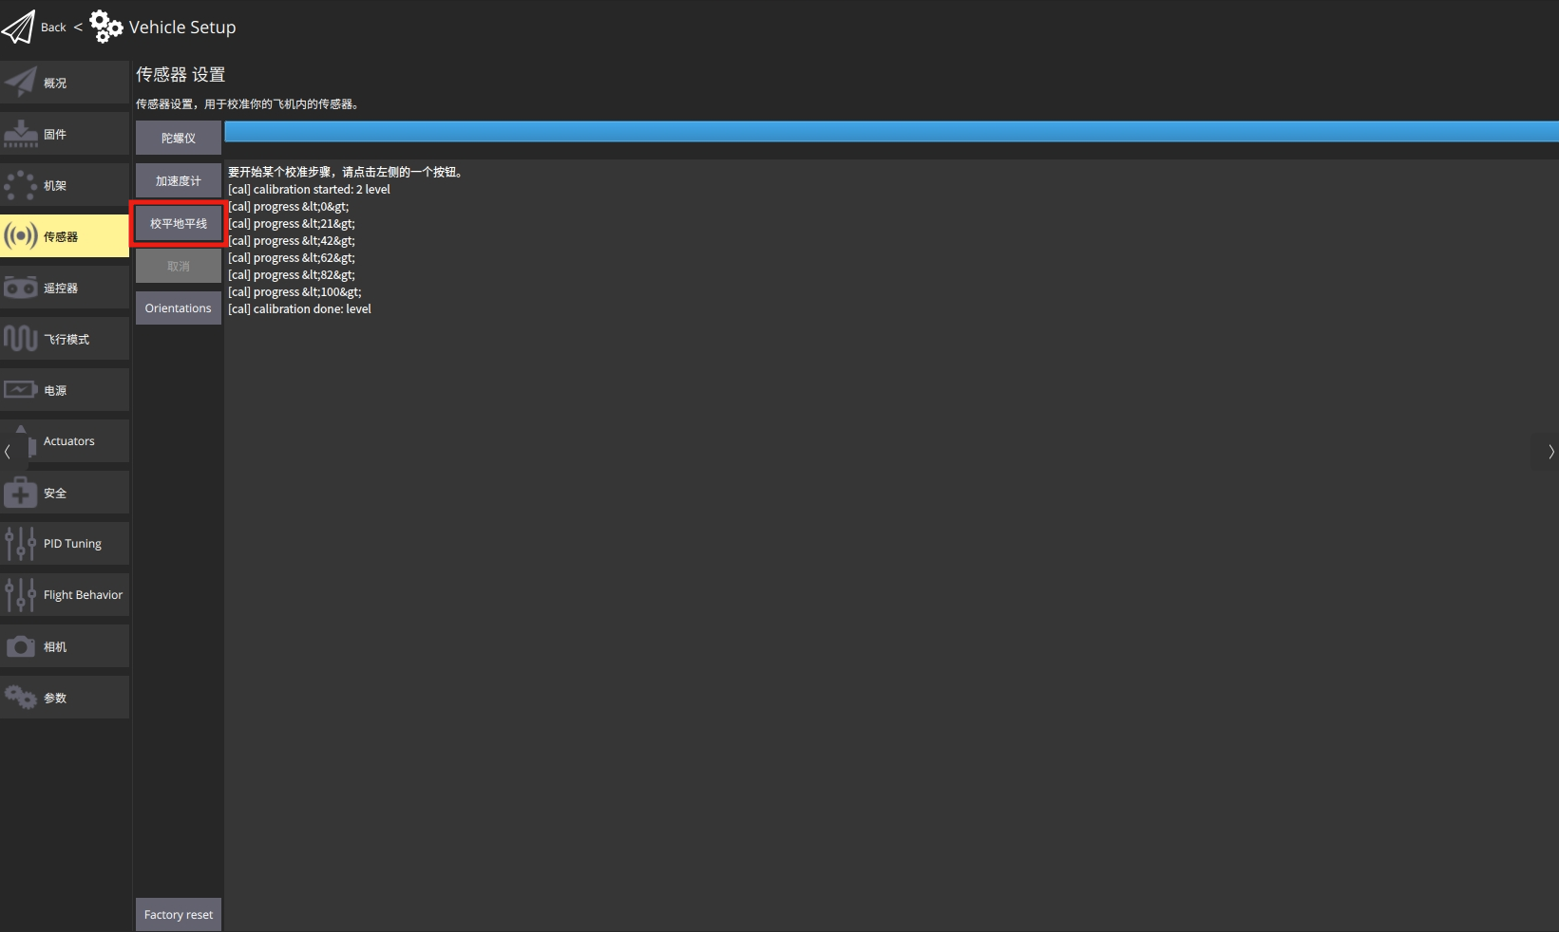This screenshot has height=932, width=1559.
Task: Start 加速度计 accelerometer calibration
Action: 179,180
